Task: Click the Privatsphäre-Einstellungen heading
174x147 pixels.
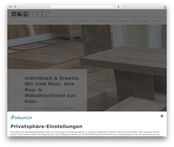Action: [x=46, y=126]
